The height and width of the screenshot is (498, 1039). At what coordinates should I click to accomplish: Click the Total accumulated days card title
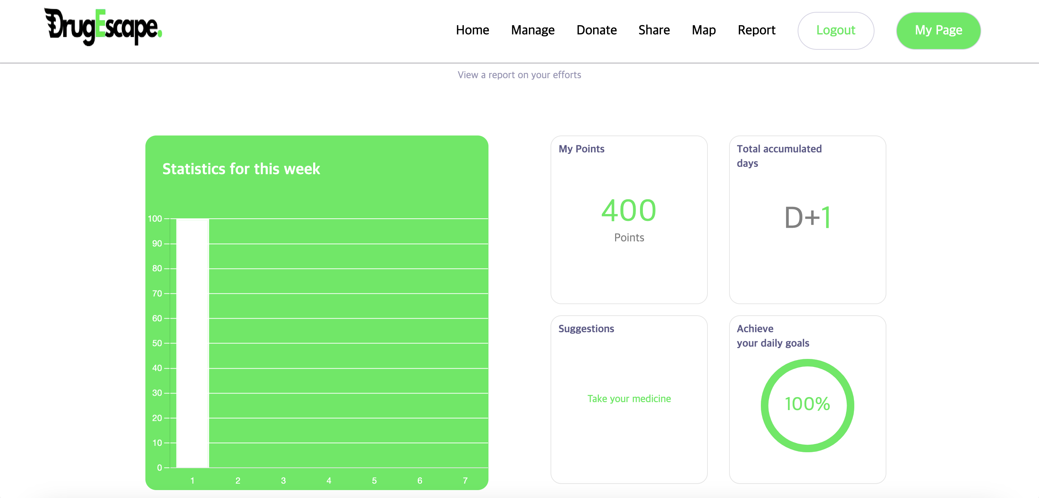(x=779, y=156)
